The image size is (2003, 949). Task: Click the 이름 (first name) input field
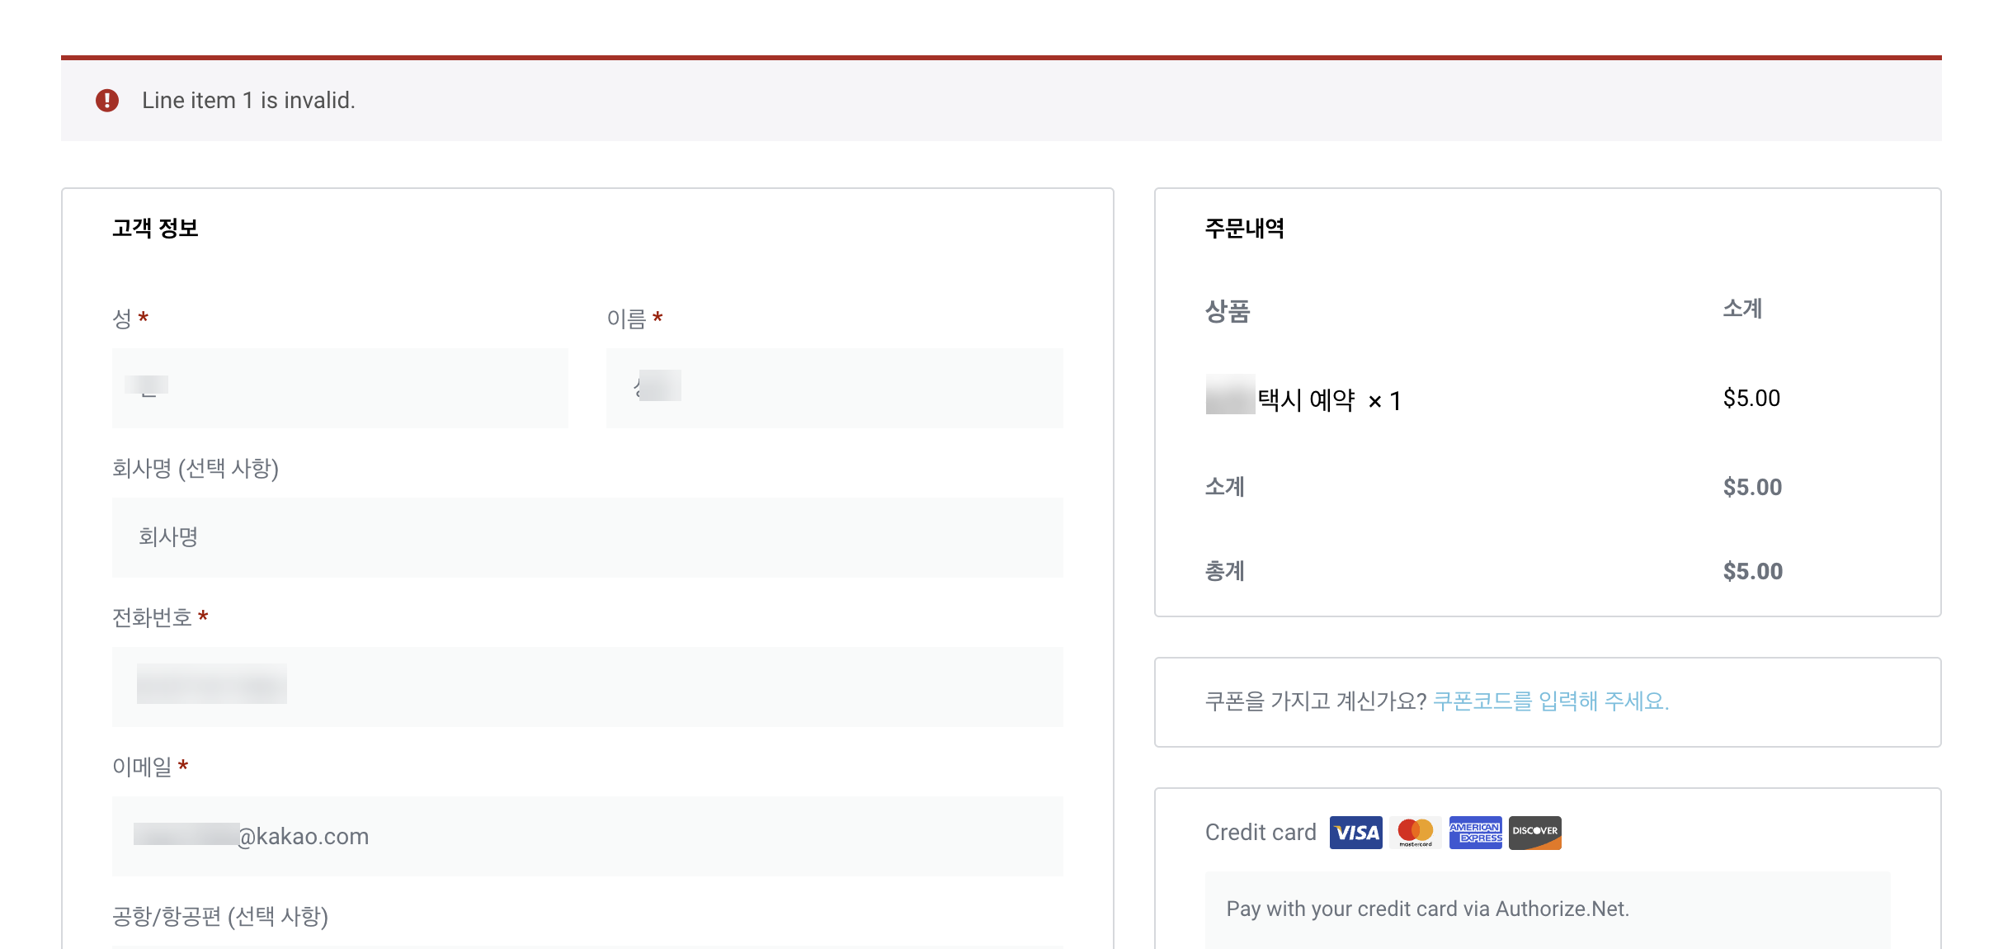[x=835, y=388]
